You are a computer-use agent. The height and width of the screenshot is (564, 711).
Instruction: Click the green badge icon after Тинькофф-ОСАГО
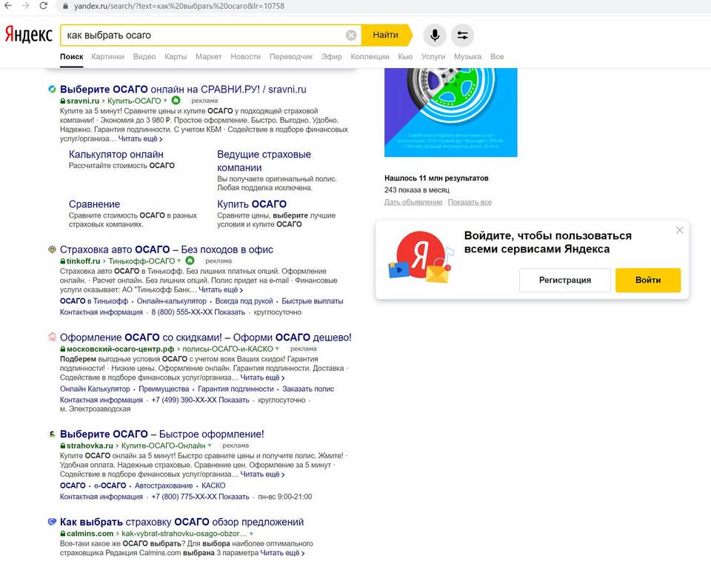tap(190, 261)
